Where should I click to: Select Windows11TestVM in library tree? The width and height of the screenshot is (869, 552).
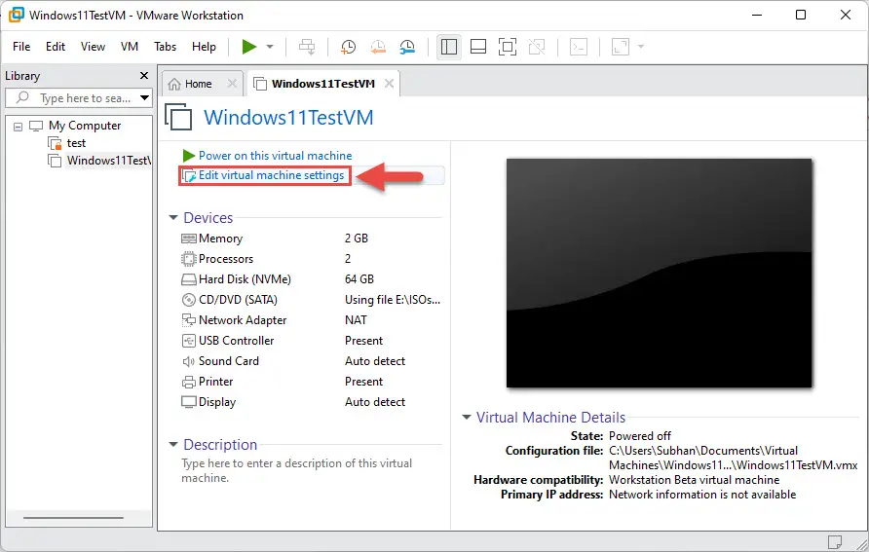108,161
